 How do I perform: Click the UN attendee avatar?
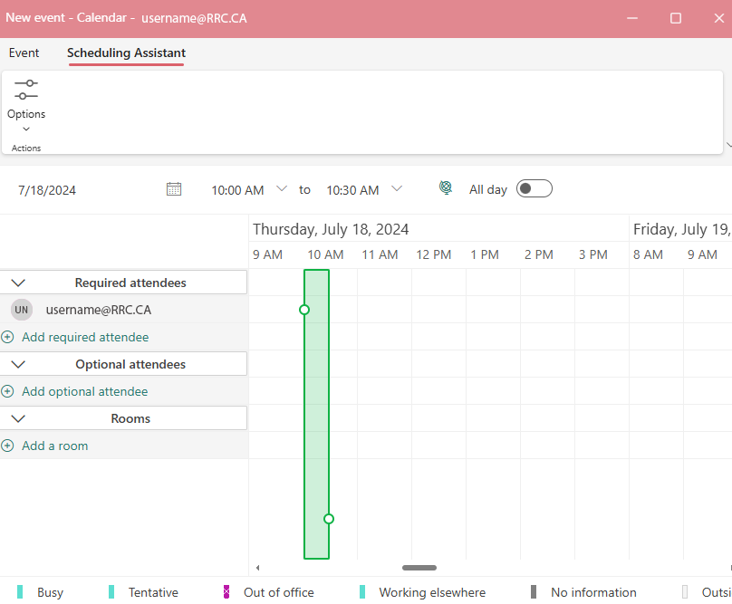tap(22, 310)
